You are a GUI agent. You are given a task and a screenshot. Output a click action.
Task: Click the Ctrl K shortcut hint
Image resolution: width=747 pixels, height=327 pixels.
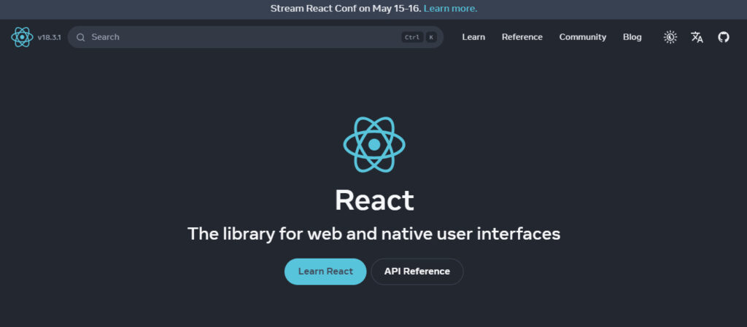(419, 37)
